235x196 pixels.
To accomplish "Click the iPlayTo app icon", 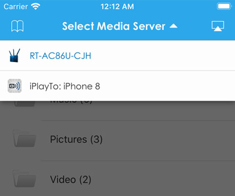I will pos(15,86).
